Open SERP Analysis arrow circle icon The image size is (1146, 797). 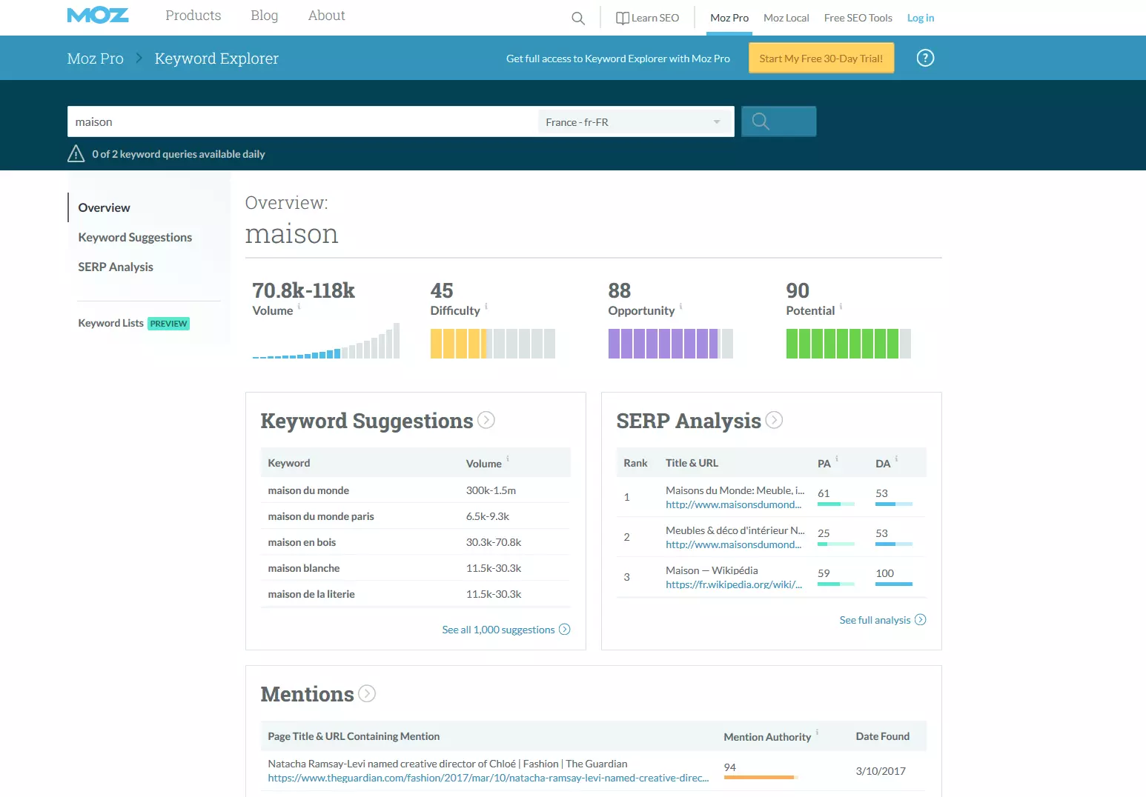(774, 420)
